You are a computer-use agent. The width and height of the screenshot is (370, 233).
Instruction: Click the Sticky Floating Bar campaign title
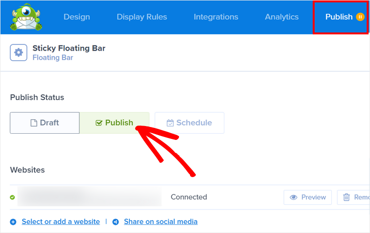tap(69, 48)
